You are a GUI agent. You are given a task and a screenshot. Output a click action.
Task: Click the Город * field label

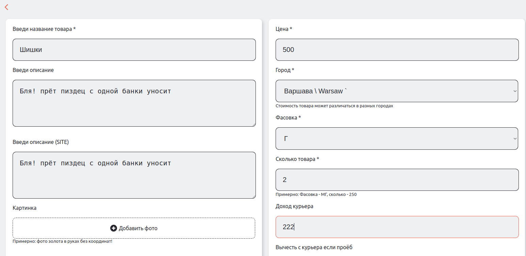click(285, 70)
